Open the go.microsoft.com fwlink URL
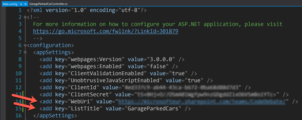 click(105, 31)
